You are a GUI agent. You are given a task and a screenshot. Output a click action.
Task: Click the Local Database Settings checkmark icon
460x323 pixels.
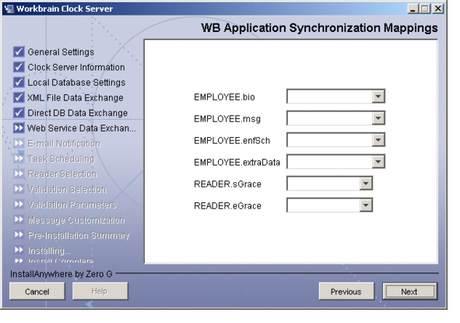coord(19,83)
